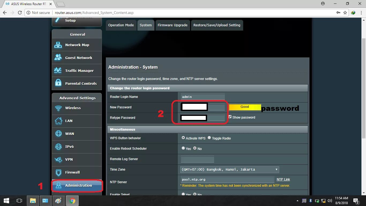
Task: Open File Explorer from taskbar
Action: pyautogui.click(x=33, y=200)
